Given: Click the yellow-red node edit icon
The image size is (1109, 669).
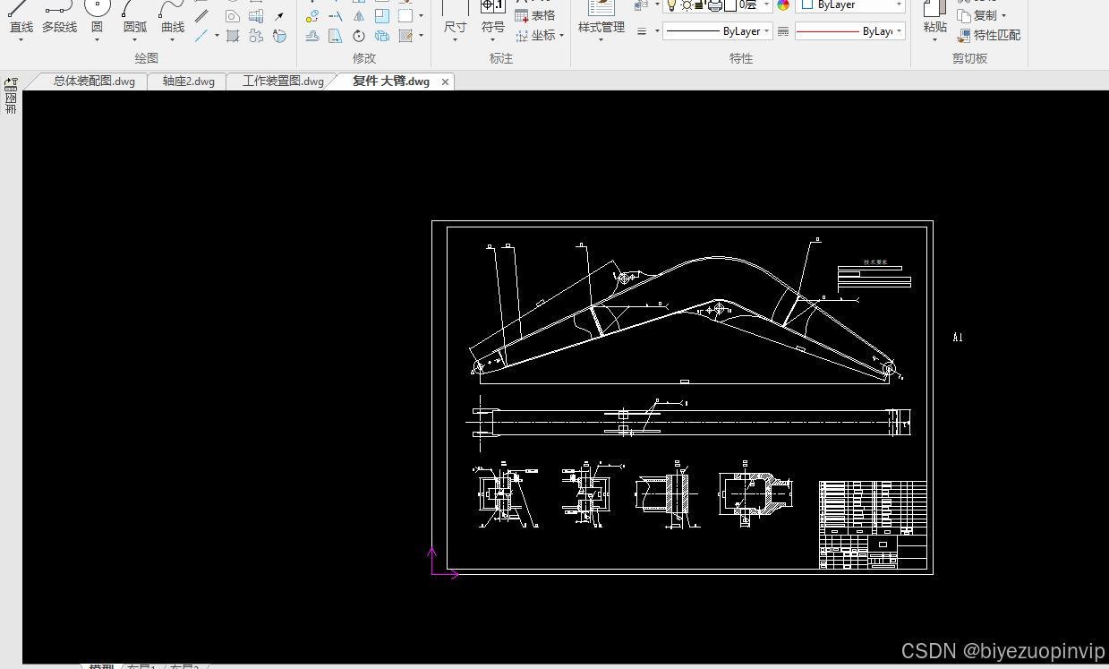Looking at the screenshot, I should tap(312, 16).
